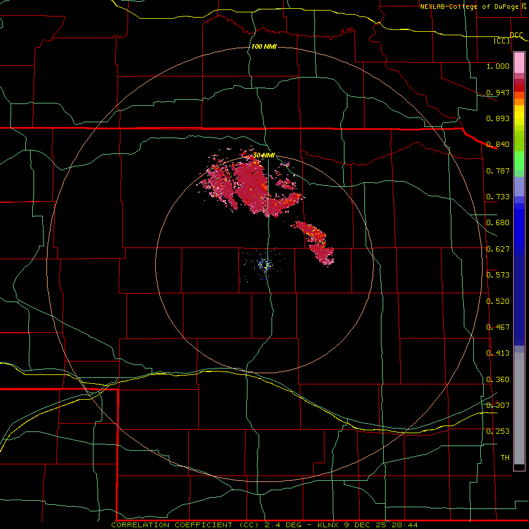Select the 0.947 legend value
Viewport: 529px width, 529px height.
(498, 92)
